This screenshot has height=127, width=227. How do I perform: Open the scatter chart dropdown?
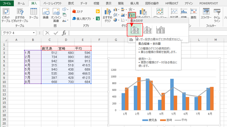coord(124,20)
